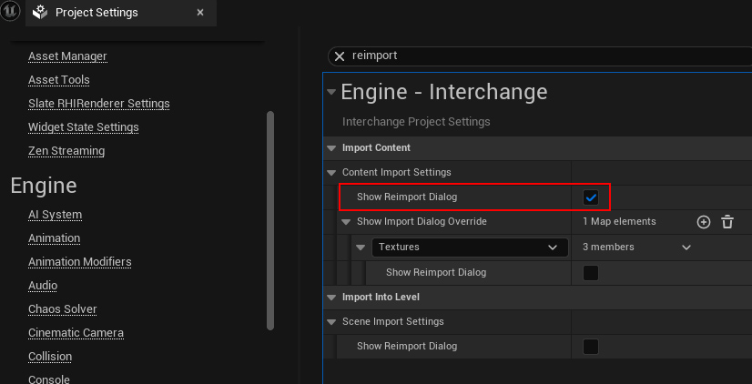Collapse Scene Import Settings
Image resolution: width=752 pixels, height=384 pixels.
click(331, 322)
